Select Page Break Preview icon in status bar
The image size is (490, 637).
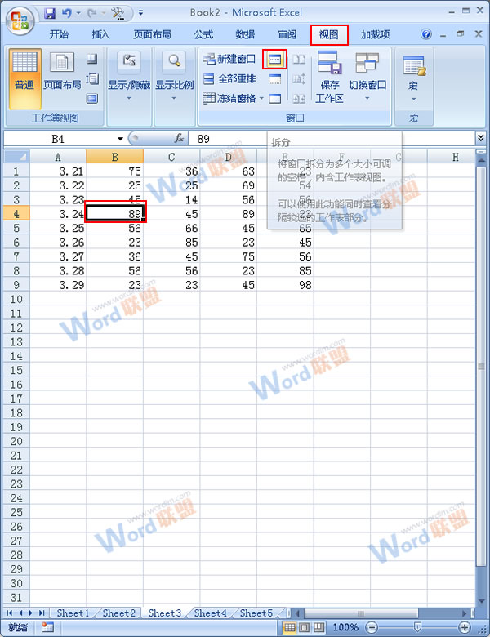click(319, 627)
